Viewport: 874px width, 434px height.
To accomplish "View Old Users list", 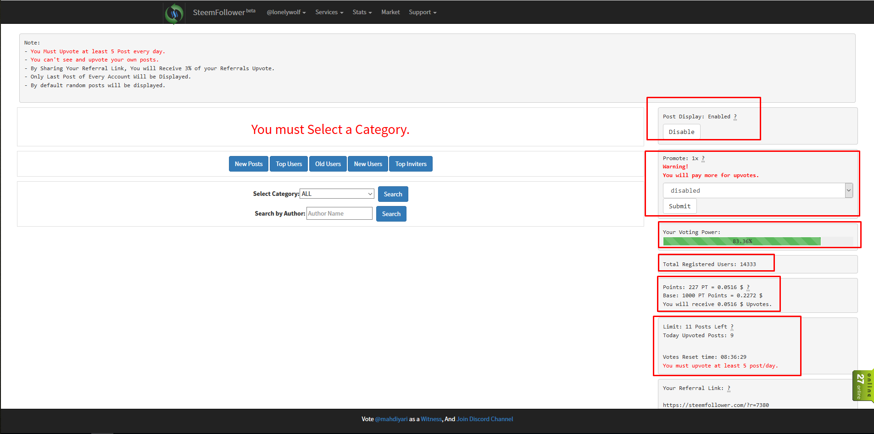I will [x=328, y=164].
